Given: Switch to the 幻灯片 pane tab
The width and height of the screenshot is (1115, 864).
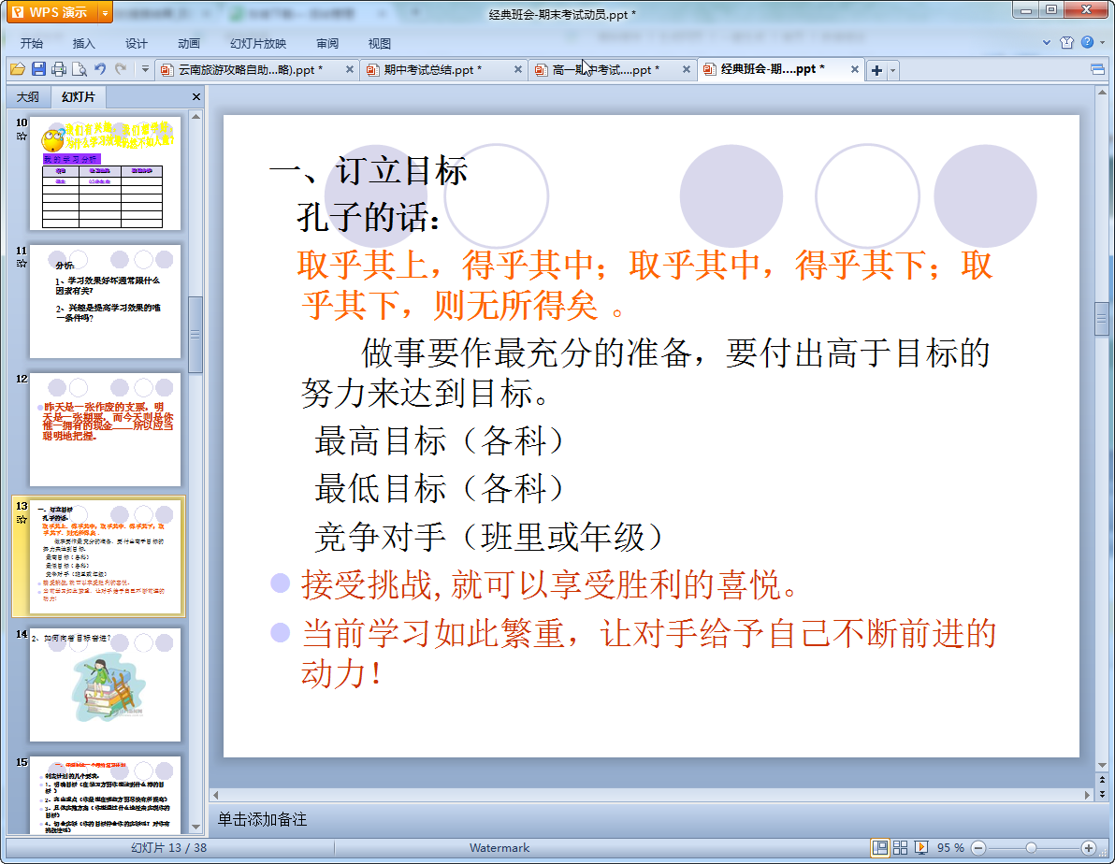Looking at the screenshot, I should [x=78, y=96].
